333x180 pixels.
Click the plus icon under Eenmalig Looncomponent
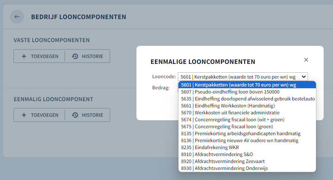point(24,115)
